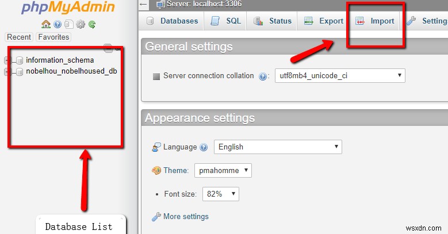Screen dimensions: 448x234
Task: Open the 82% font size dropdown
Action: 221,194
